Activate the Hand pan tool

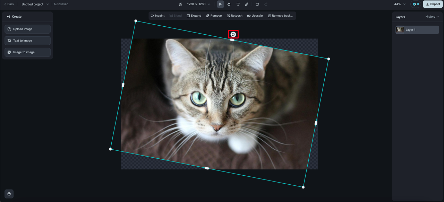point(229,4)
